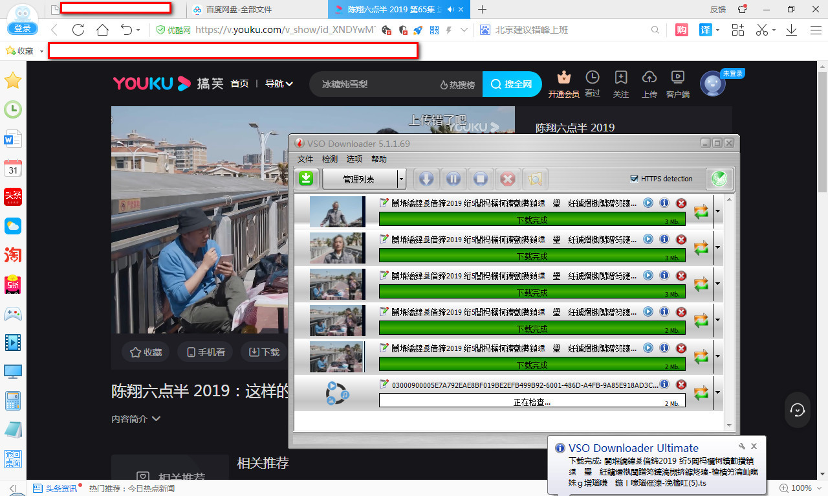Viewport: 828px width, 496px height.
Task: Open 头条资讯 in the browser status bar
Action: tap(56, 488)
